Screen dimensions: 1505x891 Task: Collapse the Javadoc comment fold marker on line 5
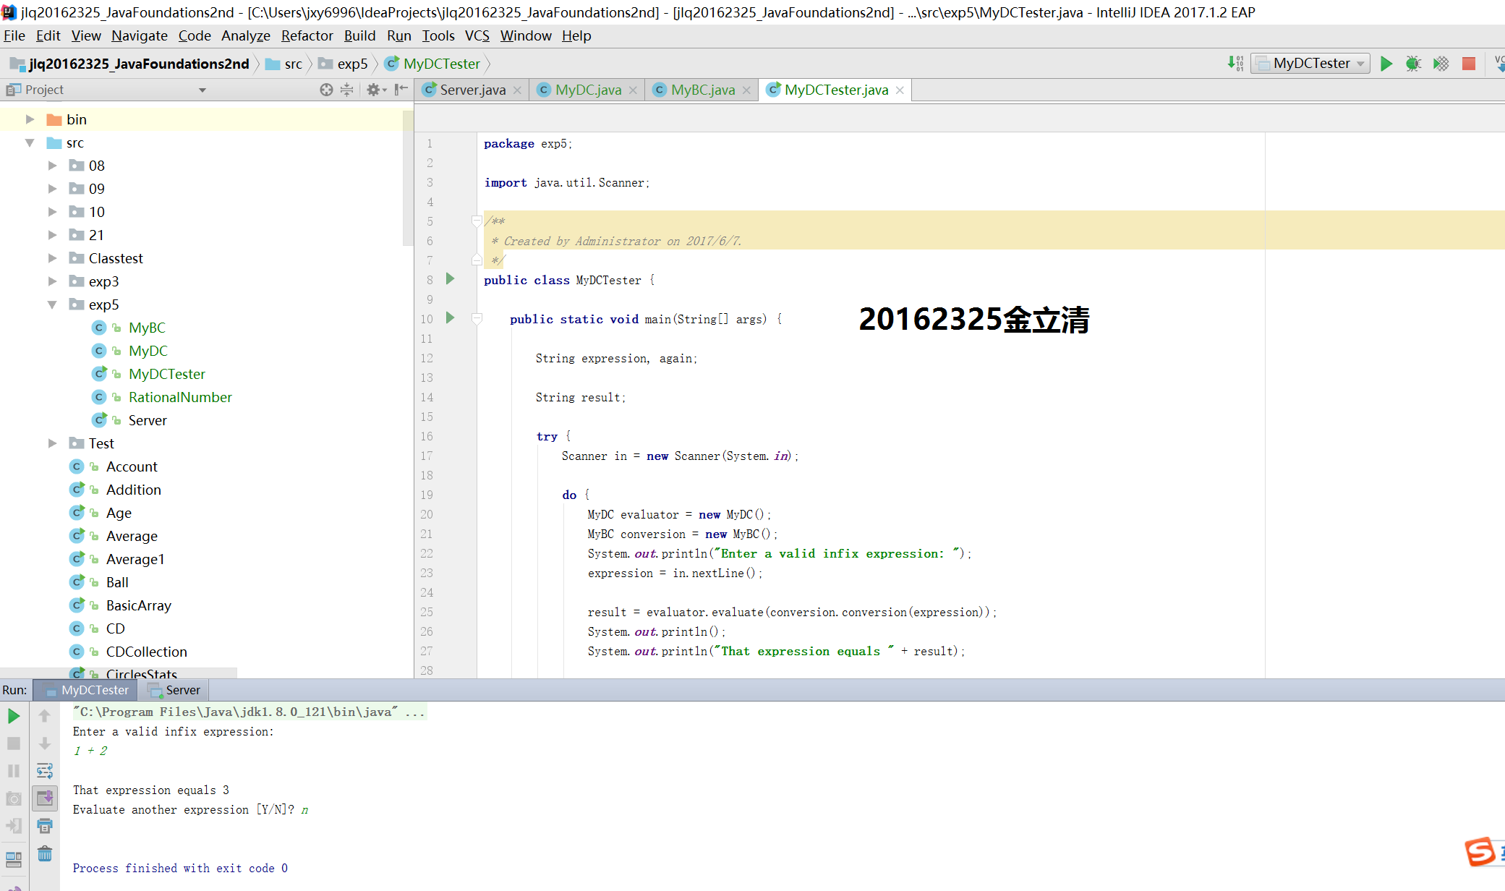476,221
